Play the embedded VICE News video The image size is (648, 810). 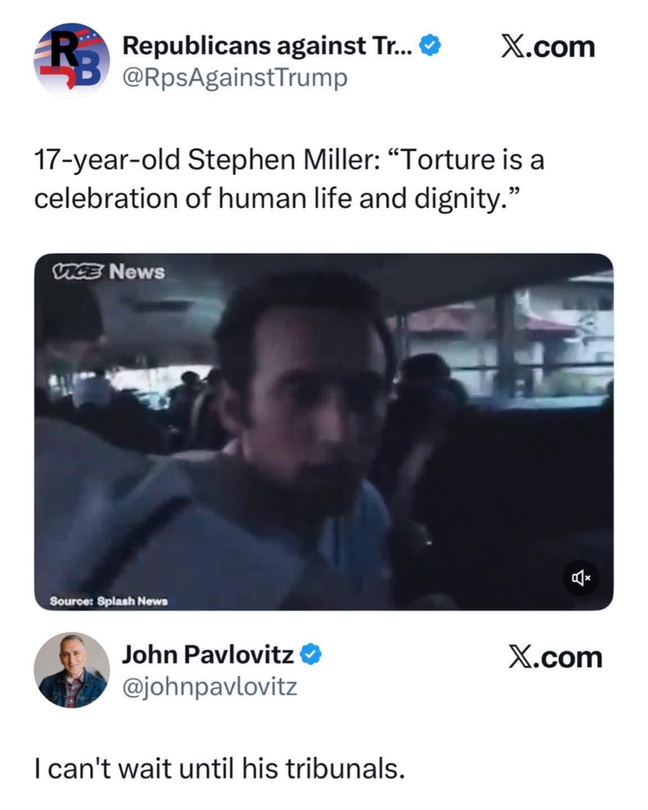pos(323,432)
